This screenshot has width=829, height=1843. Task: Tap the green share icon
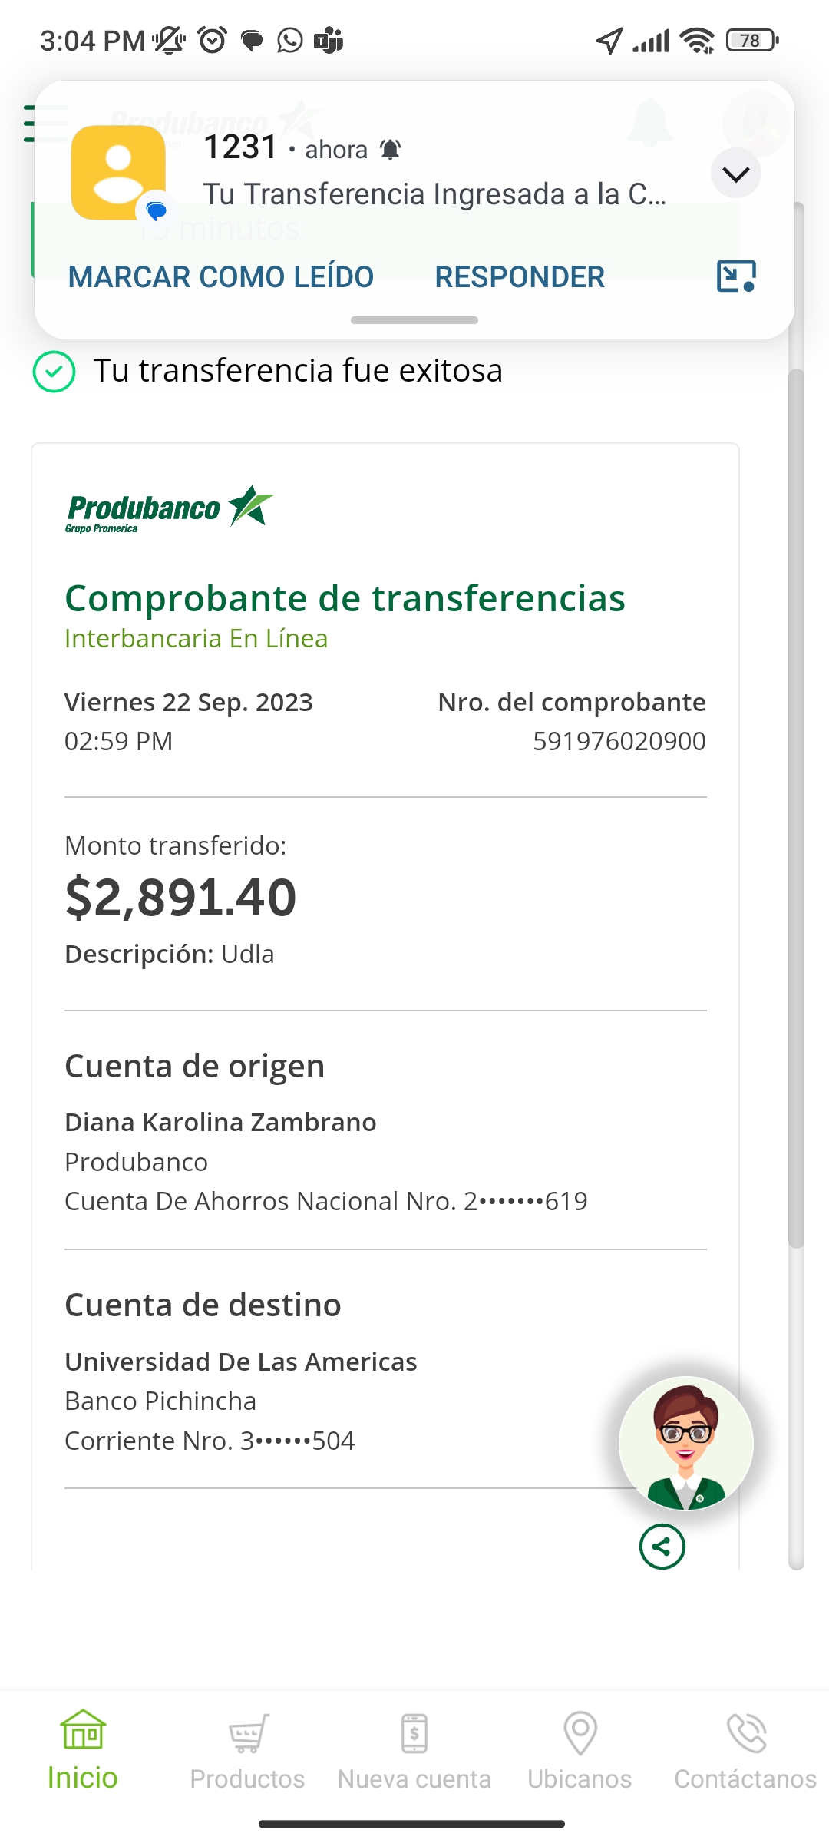pyautogui.click(x=662, y=1547)
